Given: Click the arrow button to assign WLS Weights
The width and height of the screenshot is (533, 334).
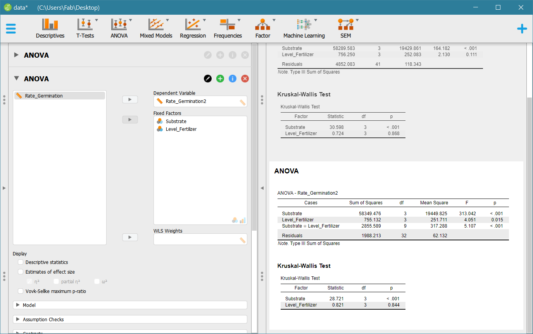Looking at the screenshot, I should coord(130,237).
